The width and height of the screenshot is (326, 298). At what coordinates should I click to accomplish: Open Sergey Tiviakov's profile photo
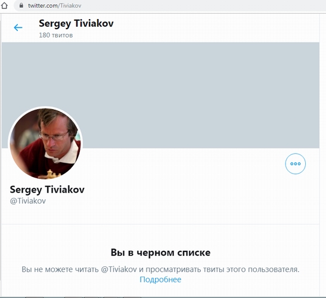click(45, 144)
